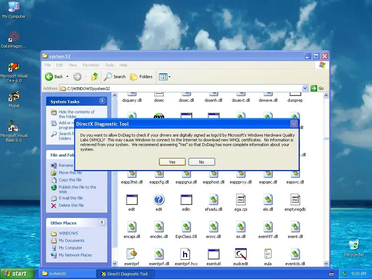Select the edit help file icon
The width and height of the screenshot is (372, 279).
(159, 200)
